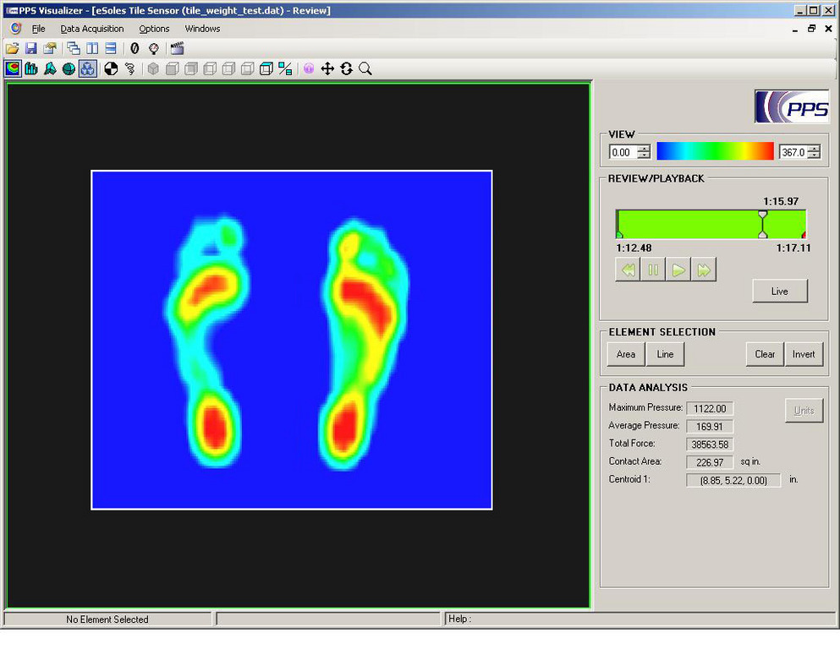
Task: Increase the minimum view value with up arrow
Action: pos(644,149)
